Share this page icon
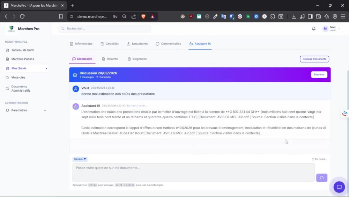 click(x=134, y=16)
